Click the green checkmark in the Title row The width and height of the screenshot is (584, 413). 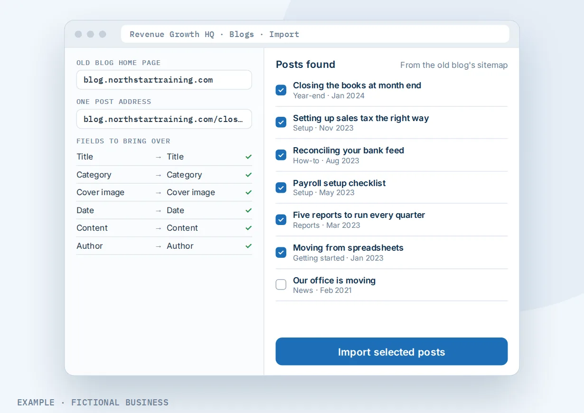[248, 157]
